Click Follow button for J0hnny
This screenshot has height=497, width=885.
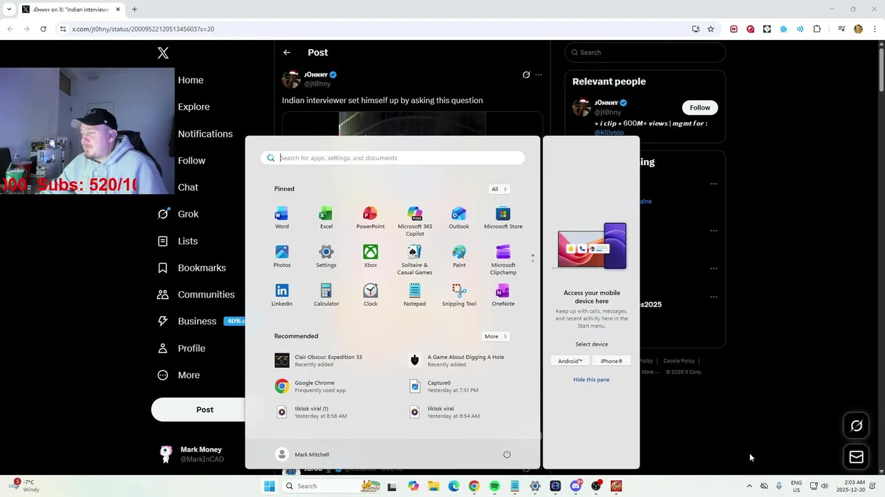click(700, 108)
